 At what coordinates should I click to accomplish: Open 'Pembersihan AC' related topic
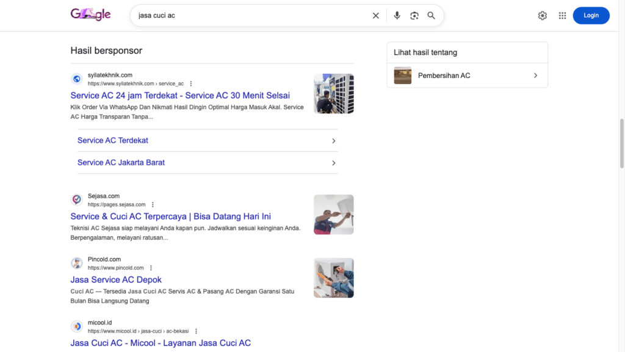pos(467,76)
